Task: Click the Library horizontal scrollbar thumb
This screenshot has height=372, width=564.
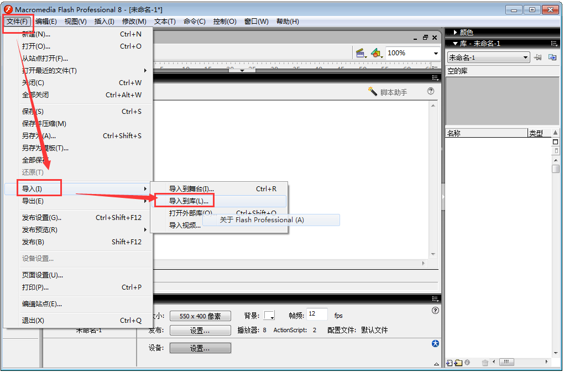Action: 506,361
